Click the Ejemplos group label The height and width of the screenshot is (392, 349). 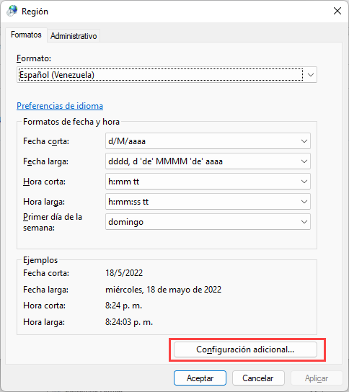click(x=40, y=260)
